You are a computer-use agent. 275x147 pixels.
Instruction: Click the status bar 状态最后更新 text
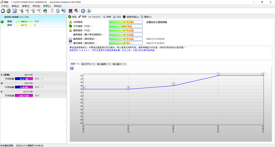click(22, 145)
